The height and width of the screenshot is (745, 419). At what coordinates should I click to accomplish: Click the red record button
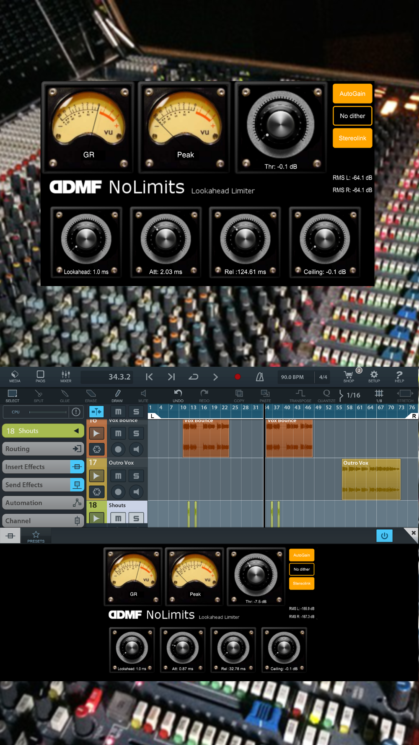point(238,377)
